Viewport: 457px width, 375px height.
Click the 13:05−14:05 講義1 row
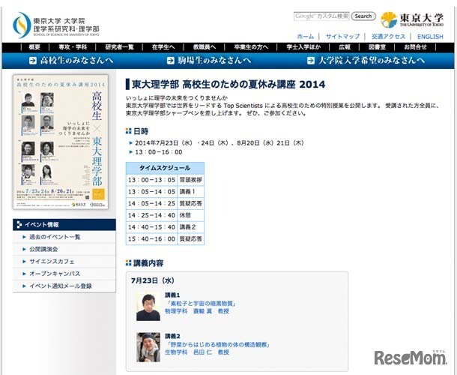coord(165,192)
